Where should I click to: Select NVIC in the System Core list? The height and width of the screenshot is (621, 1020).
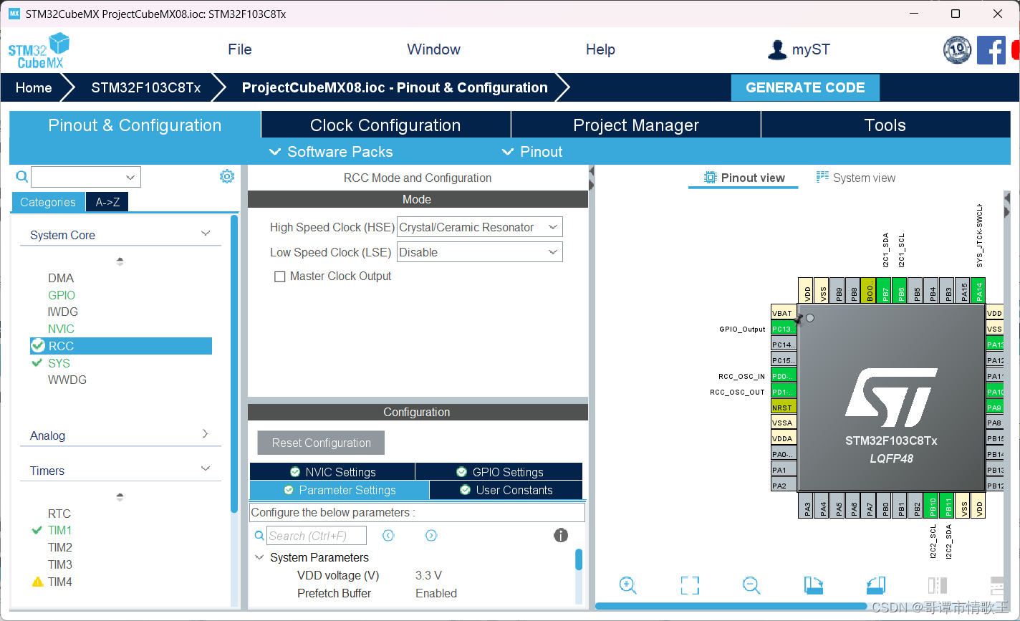click(x=61, y=329)
